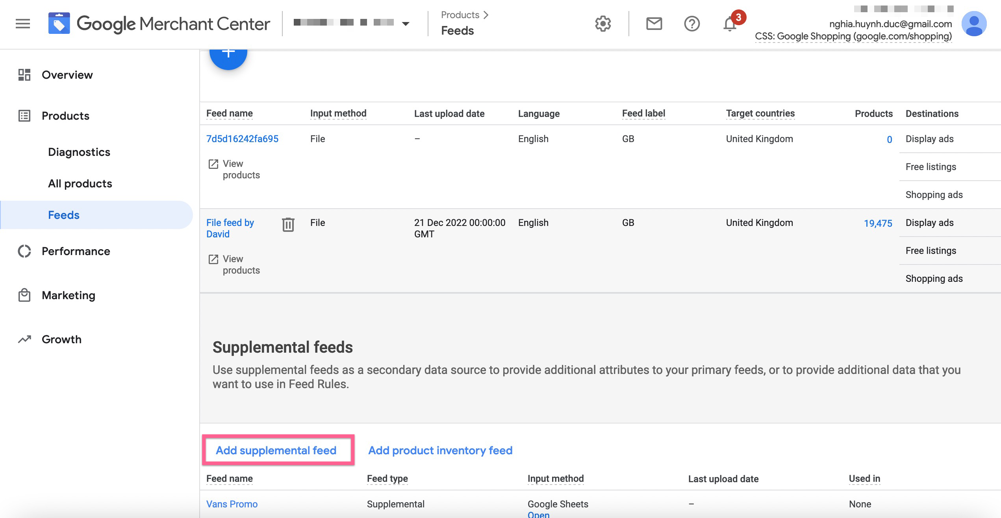Go to Overview in the sidebar
This screenshot has height=518, width=1001.
tap(67, 75)
